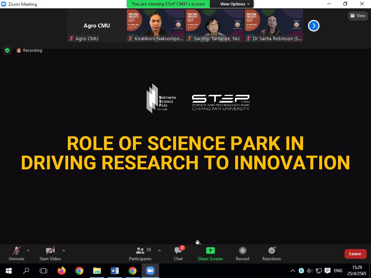The image size is (371, 278).
Task: Click the 'You are viewing STeP CMU's screen' banner
Action: tap(168, 4)
